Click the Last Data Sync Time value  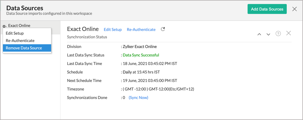(x=150, y=64)
